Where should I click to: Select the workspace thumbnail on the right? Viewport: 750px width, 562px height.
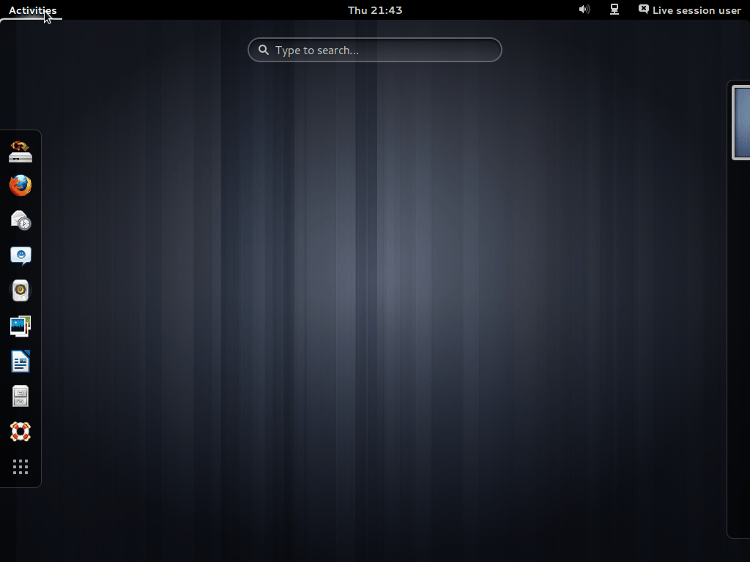(741, 122)
